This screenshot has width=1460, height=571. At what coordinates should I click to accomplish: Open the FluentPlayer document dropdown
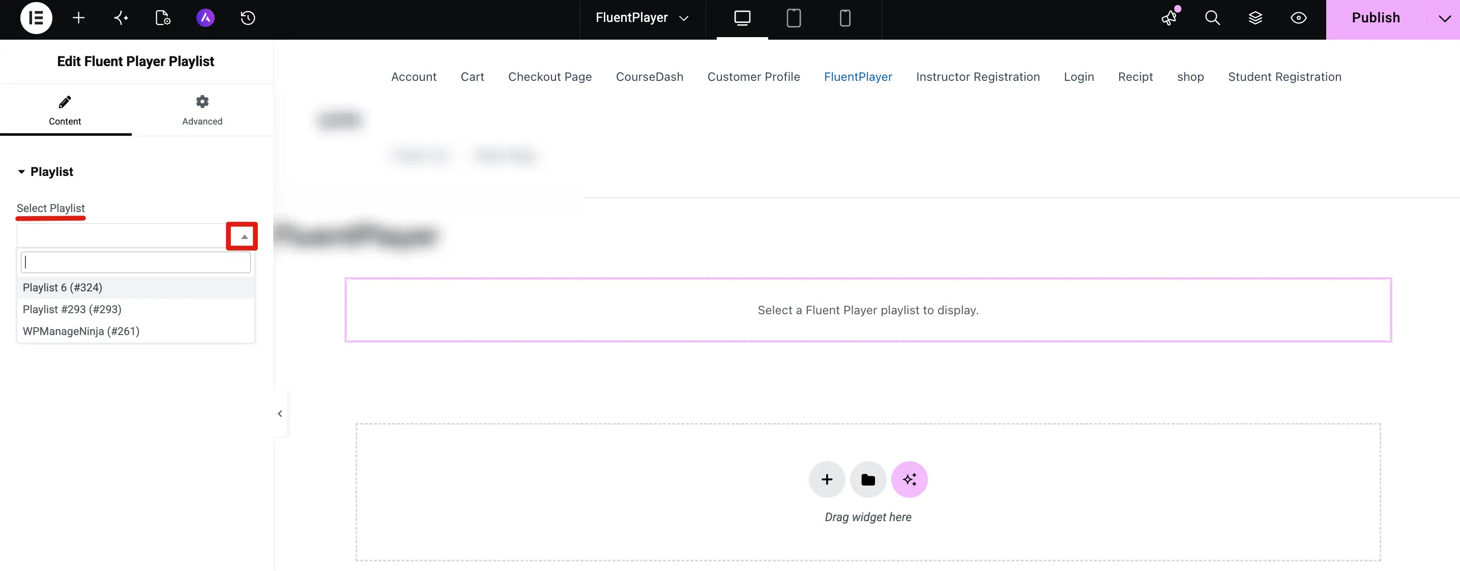tap(642, 18)
